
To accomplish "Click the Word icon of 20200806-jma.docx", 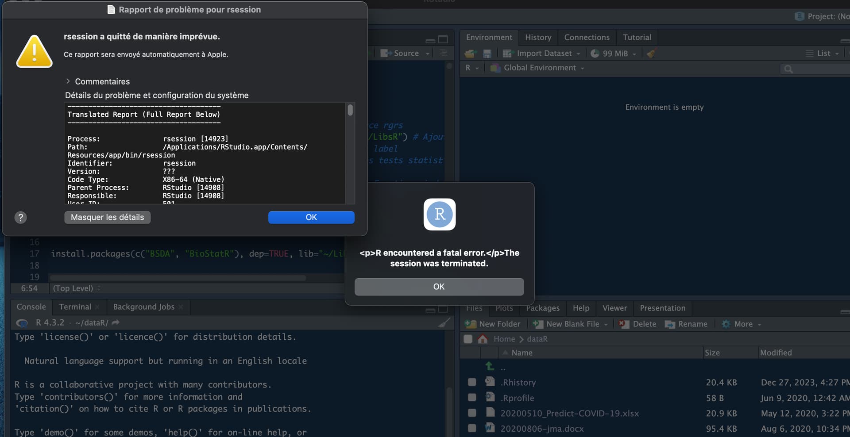I will pyautogui.click(x=490, y=428).
